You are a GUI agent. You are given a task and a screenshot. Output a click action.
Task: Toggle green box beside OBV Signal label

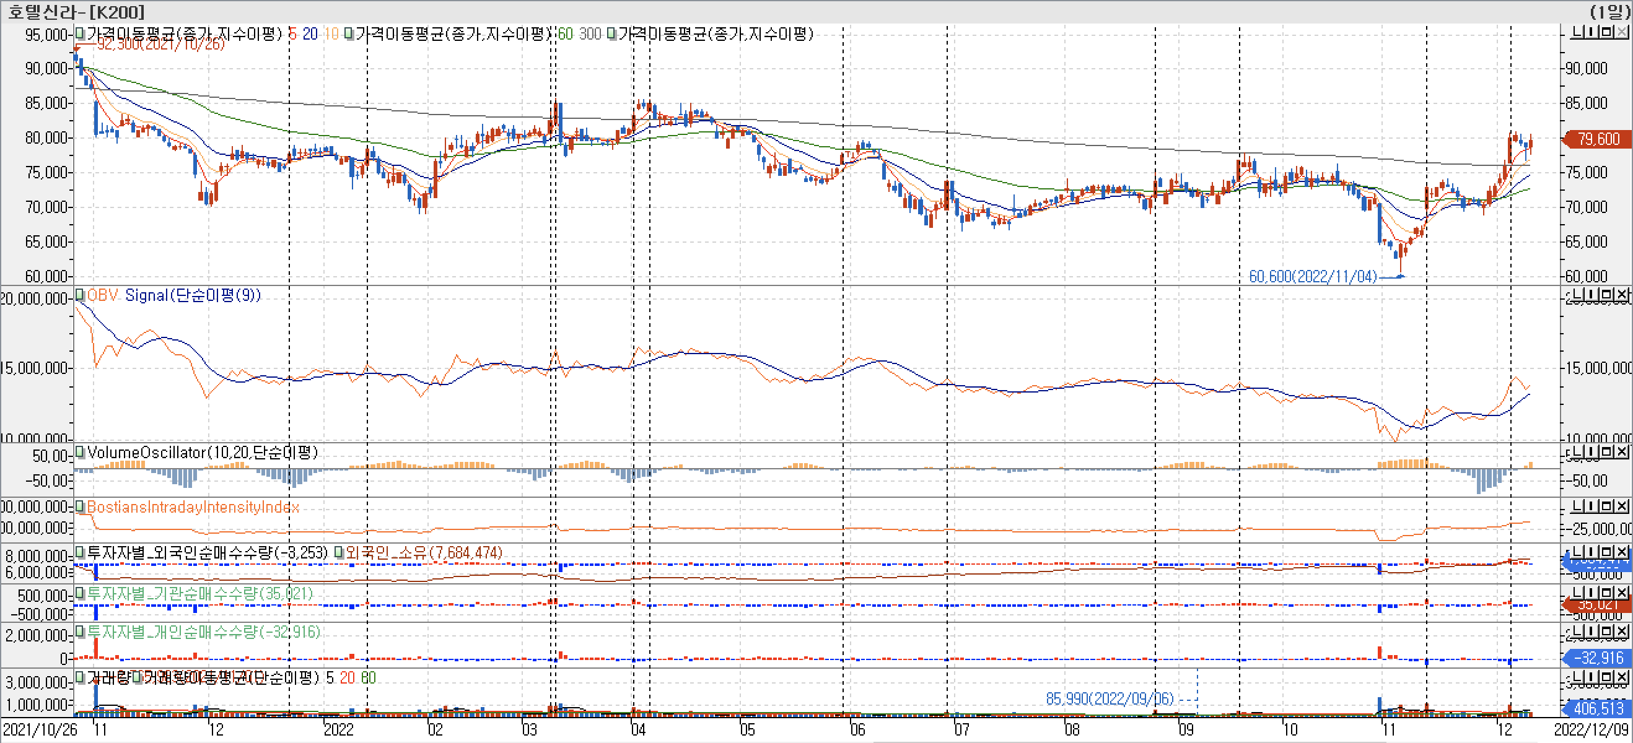[x=80, y=295]
